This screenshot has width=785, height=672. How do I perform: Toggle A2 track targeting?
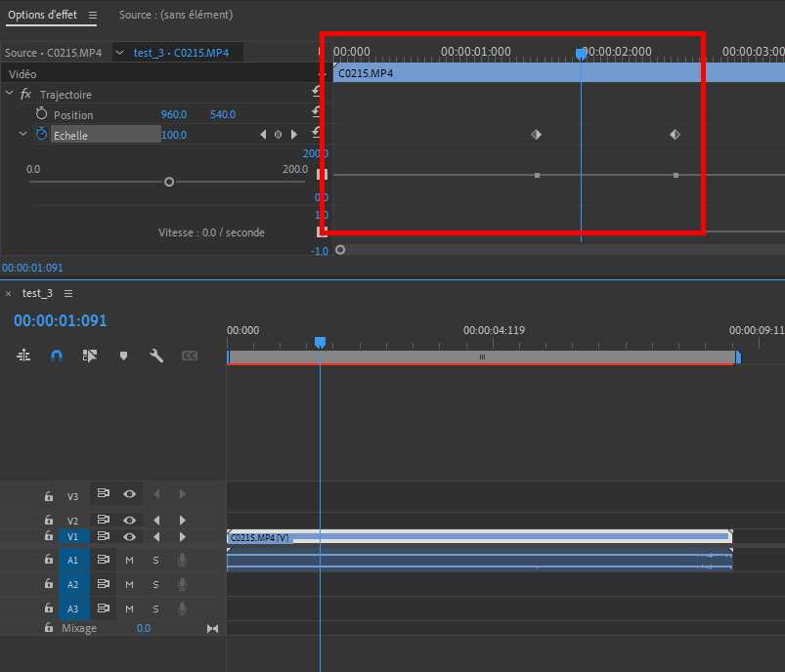73,584
